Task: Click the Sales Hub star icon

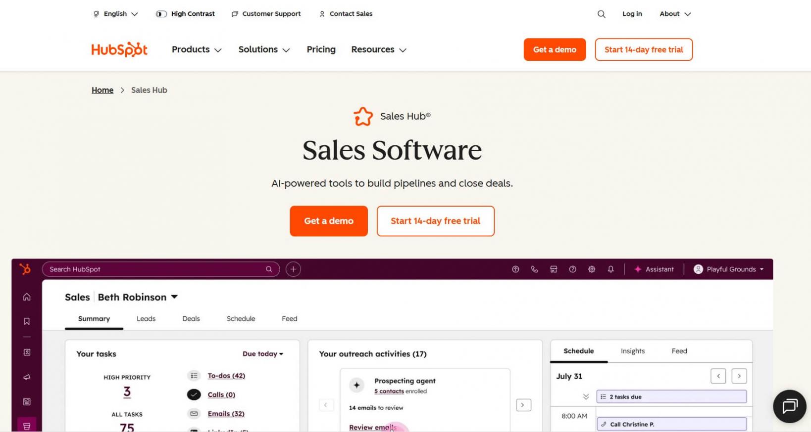Action: (363, 117)
